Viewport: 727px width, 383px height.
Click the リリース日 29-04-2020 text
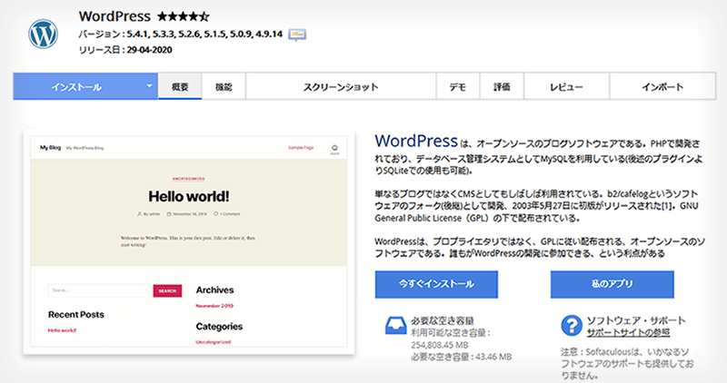tap(125, 50)
